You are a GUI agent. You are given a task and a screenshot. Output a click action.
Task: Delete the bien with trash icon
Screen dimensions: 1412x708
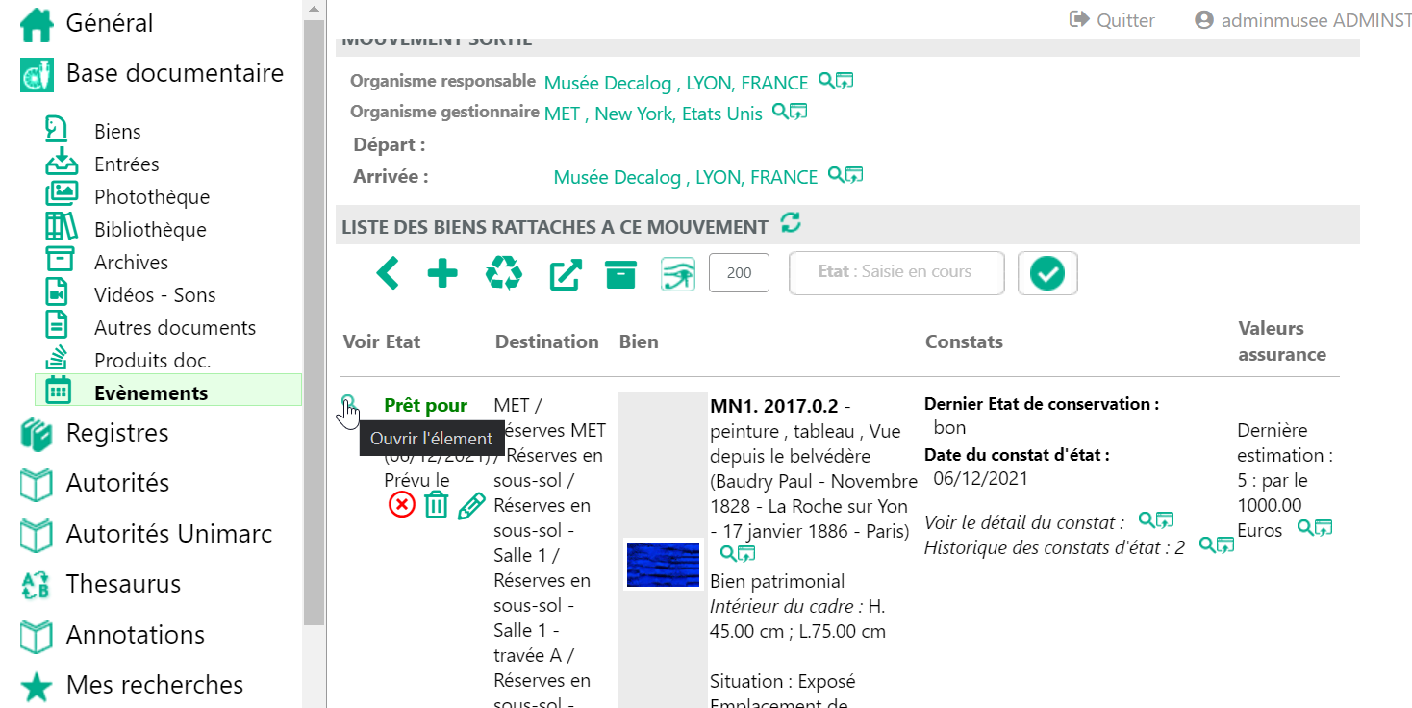pyautogui.click(x=437, y=504)
